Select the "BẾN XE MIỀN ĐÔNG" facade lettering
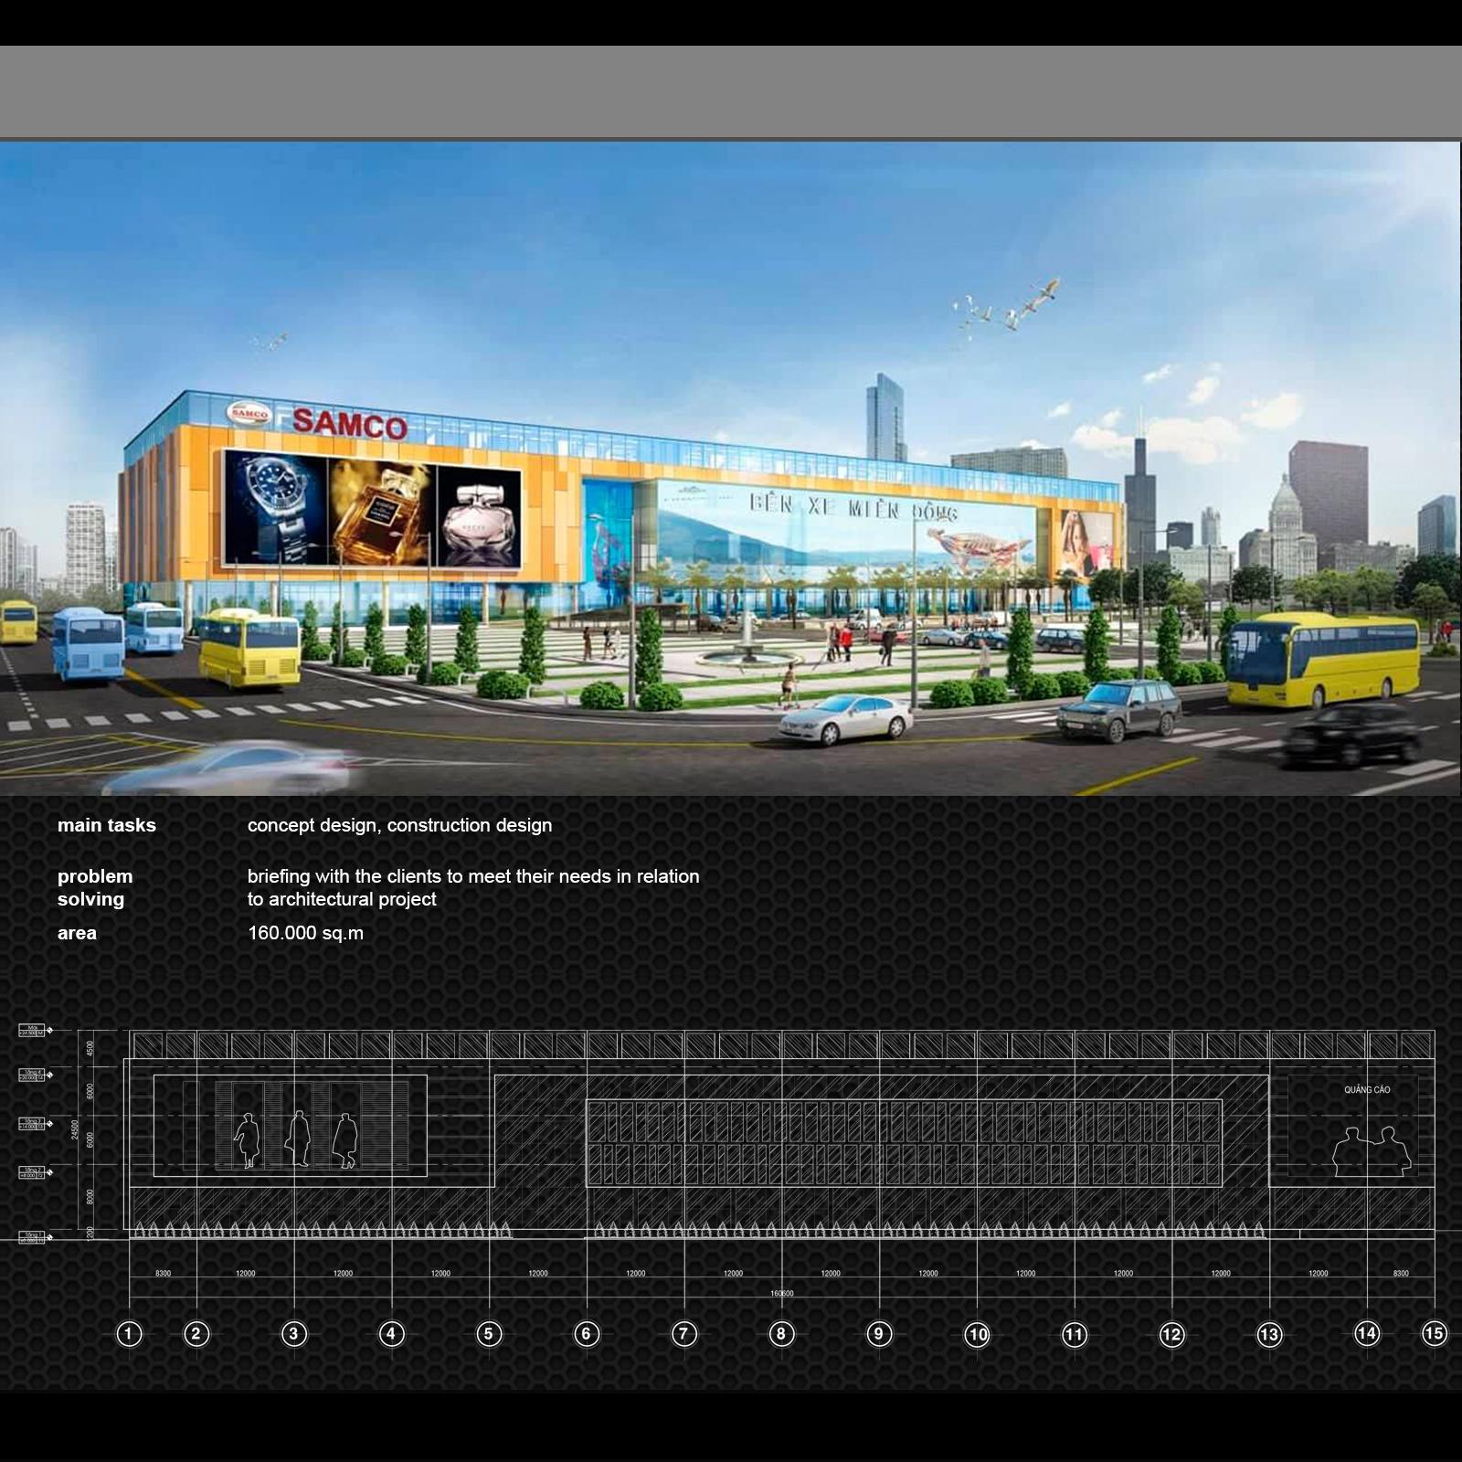The width and height of the screenshot is (1462, 1462). pos(853,507)
